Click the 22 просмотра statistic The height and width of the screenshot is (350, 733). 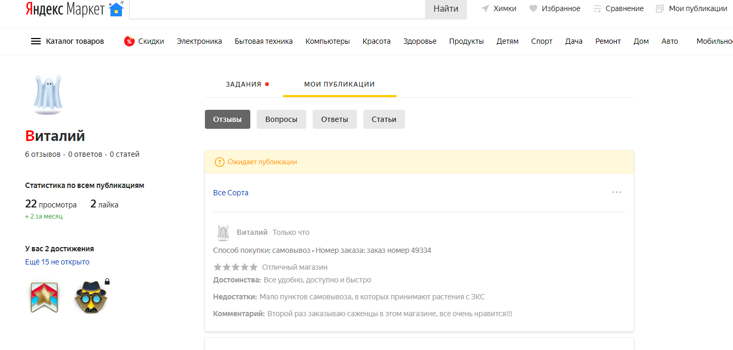coord(51,204)
